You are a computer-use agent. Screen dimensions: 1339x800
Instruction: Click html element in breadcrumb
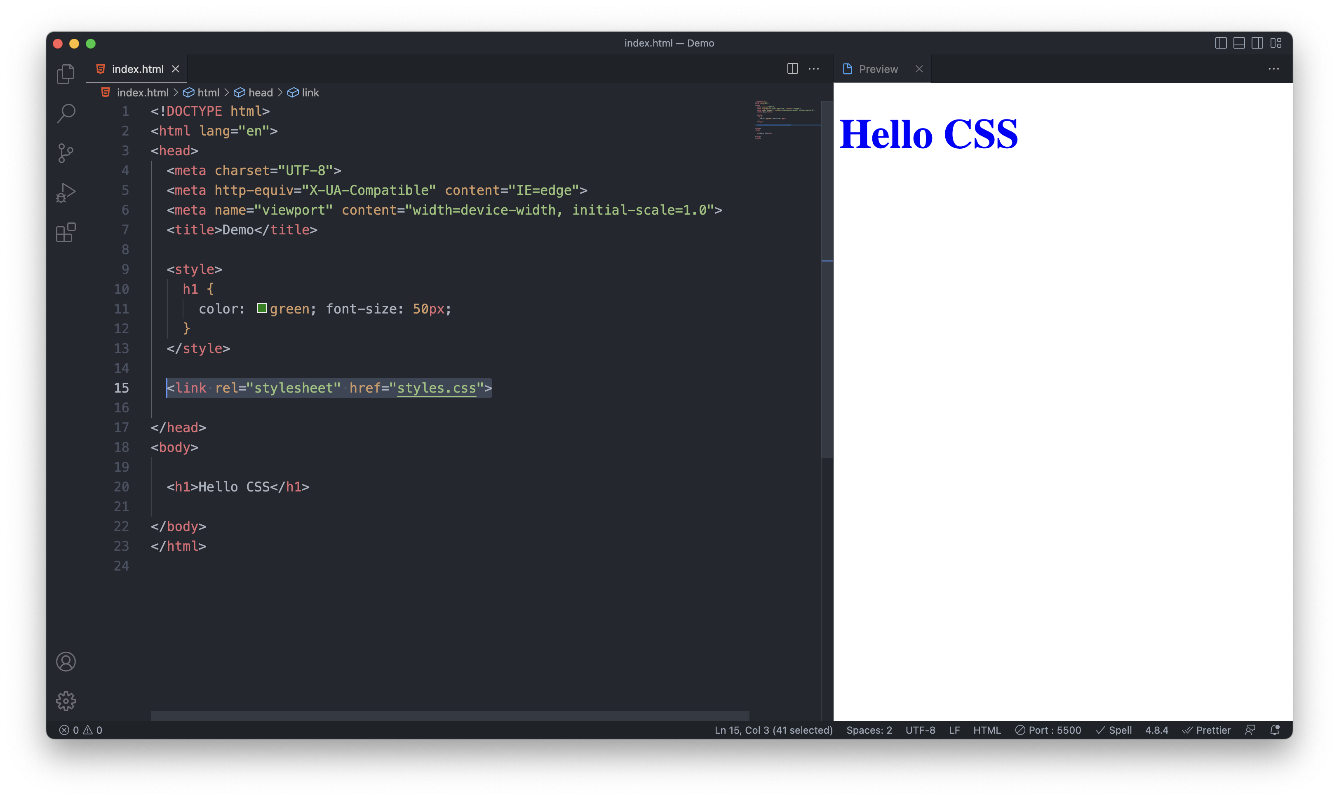click(x=201, y=93)
